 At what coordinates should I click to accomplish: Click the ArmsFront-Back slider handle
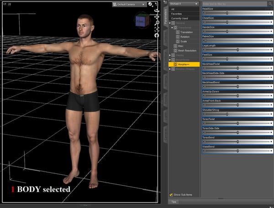pos(237,105)
